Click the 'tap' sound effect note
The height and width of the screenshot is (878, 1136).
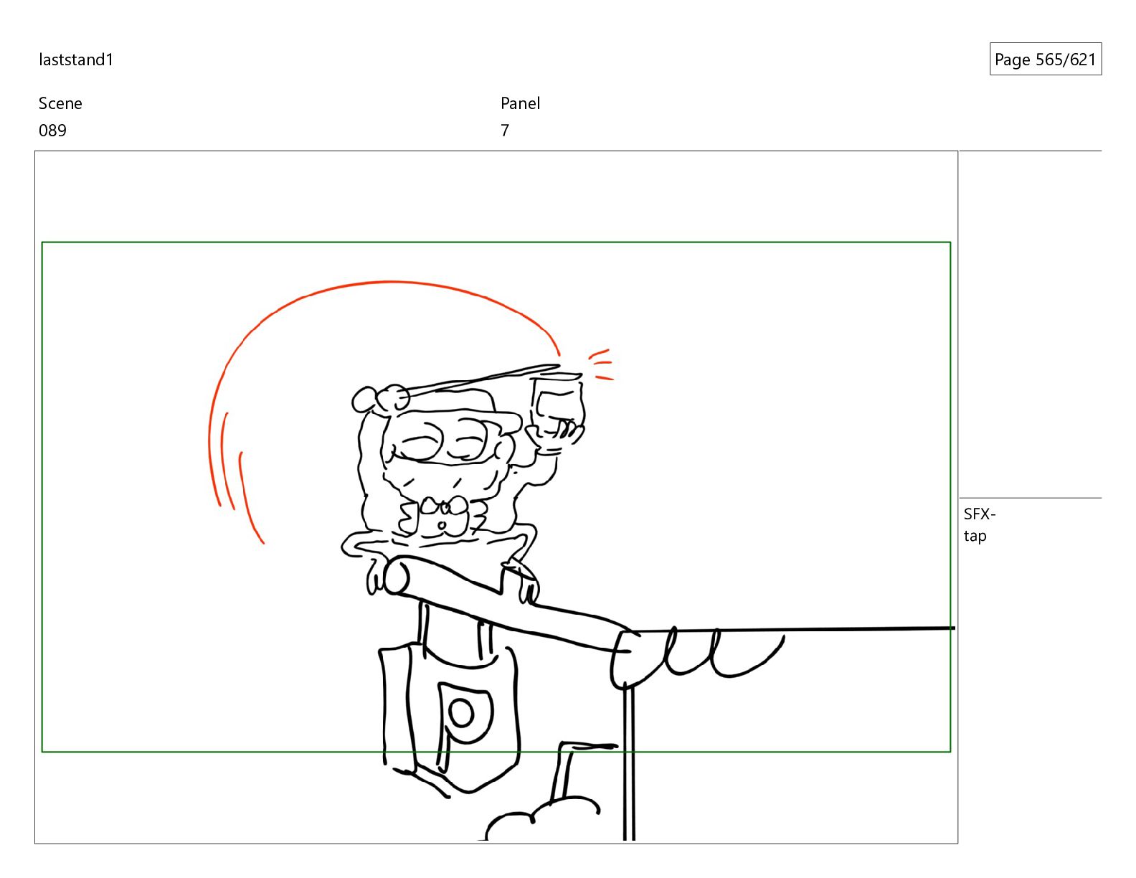[975, 536]
